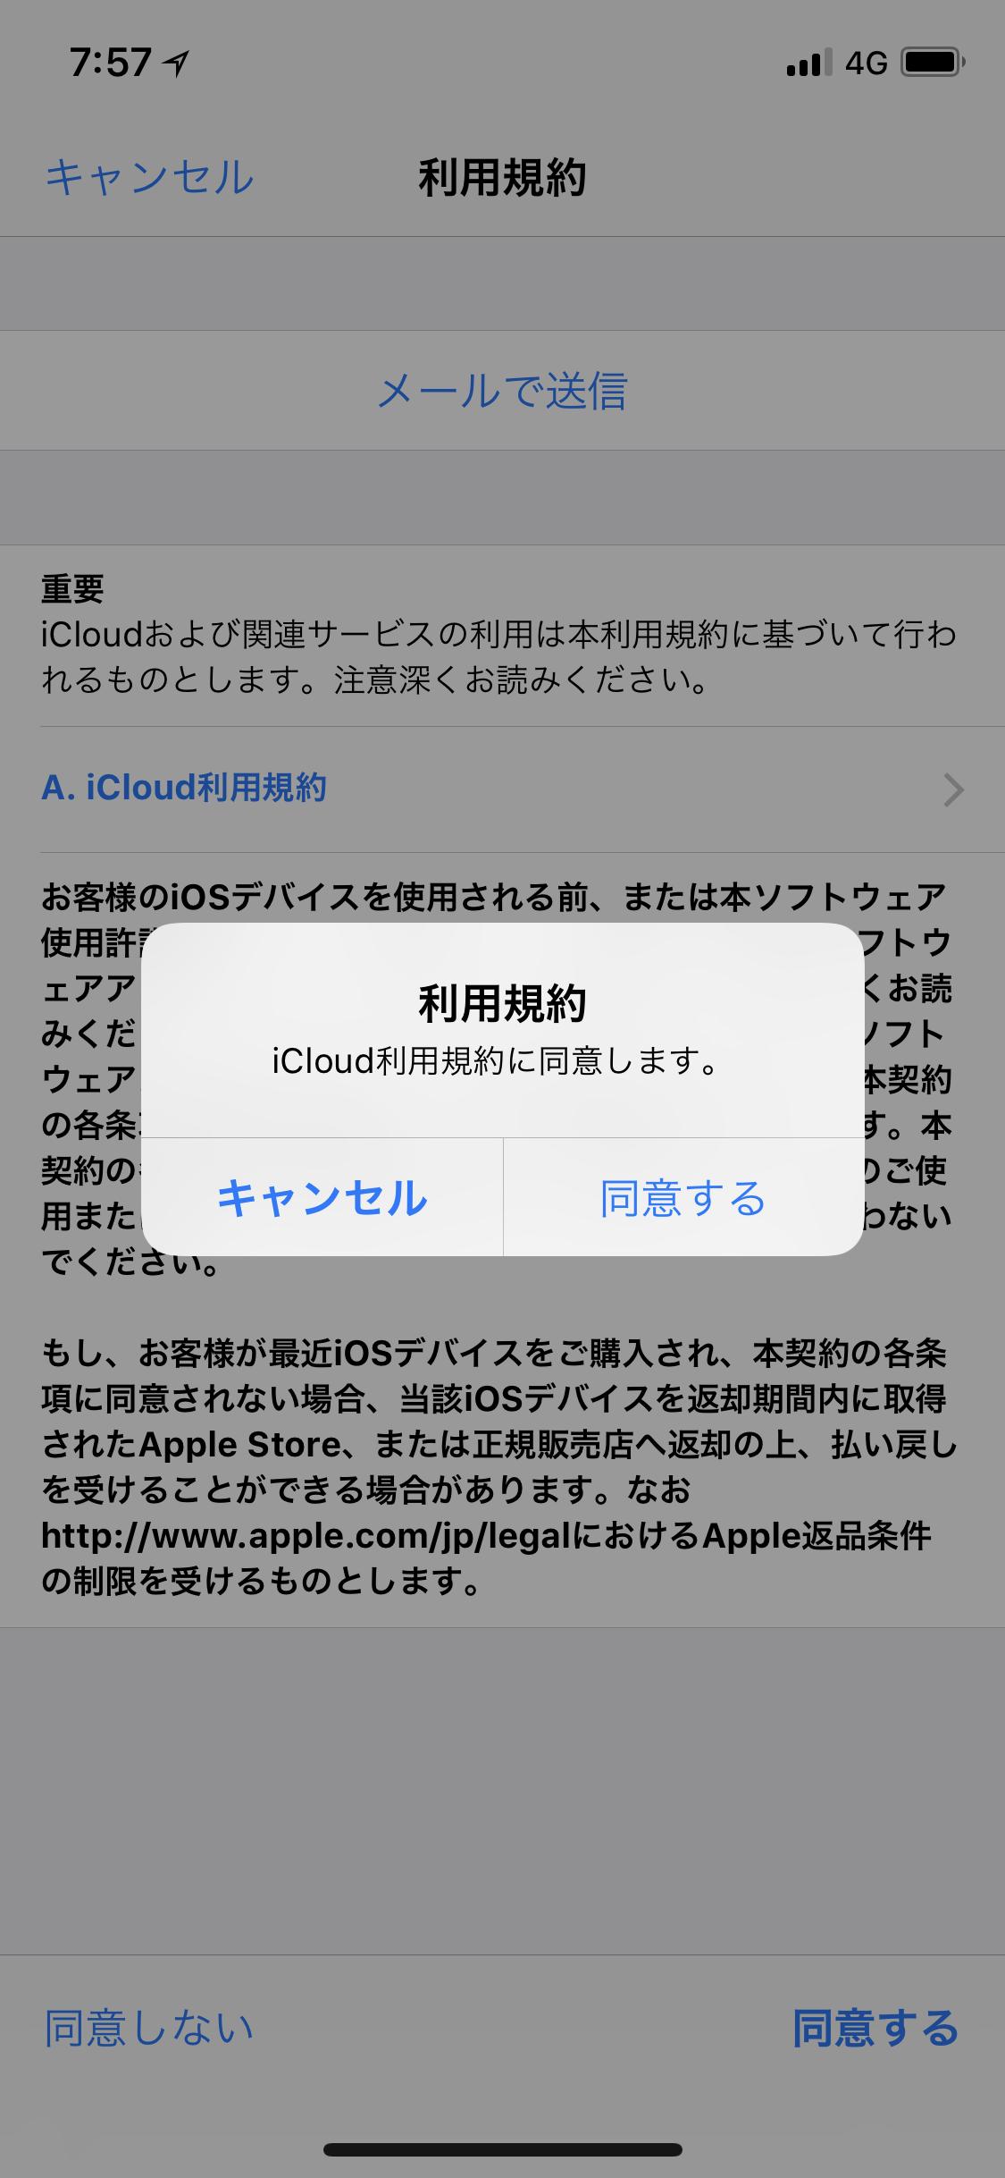Confirm 同意する in the alert dialog
This screenshot has height=2178, width=1005.
[x=683, y=1197]
